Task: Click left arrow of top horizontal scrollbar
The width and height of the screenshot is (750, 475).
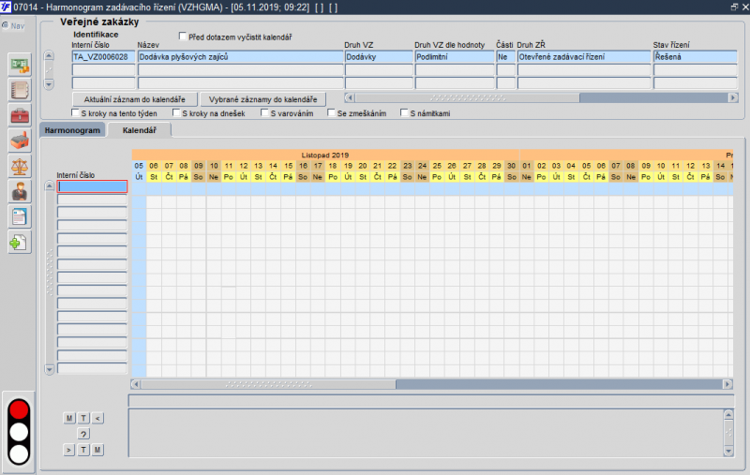Action: point(350,97)
